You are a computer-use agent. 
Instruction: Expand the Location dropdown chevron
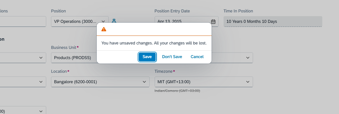pos(144,82)
